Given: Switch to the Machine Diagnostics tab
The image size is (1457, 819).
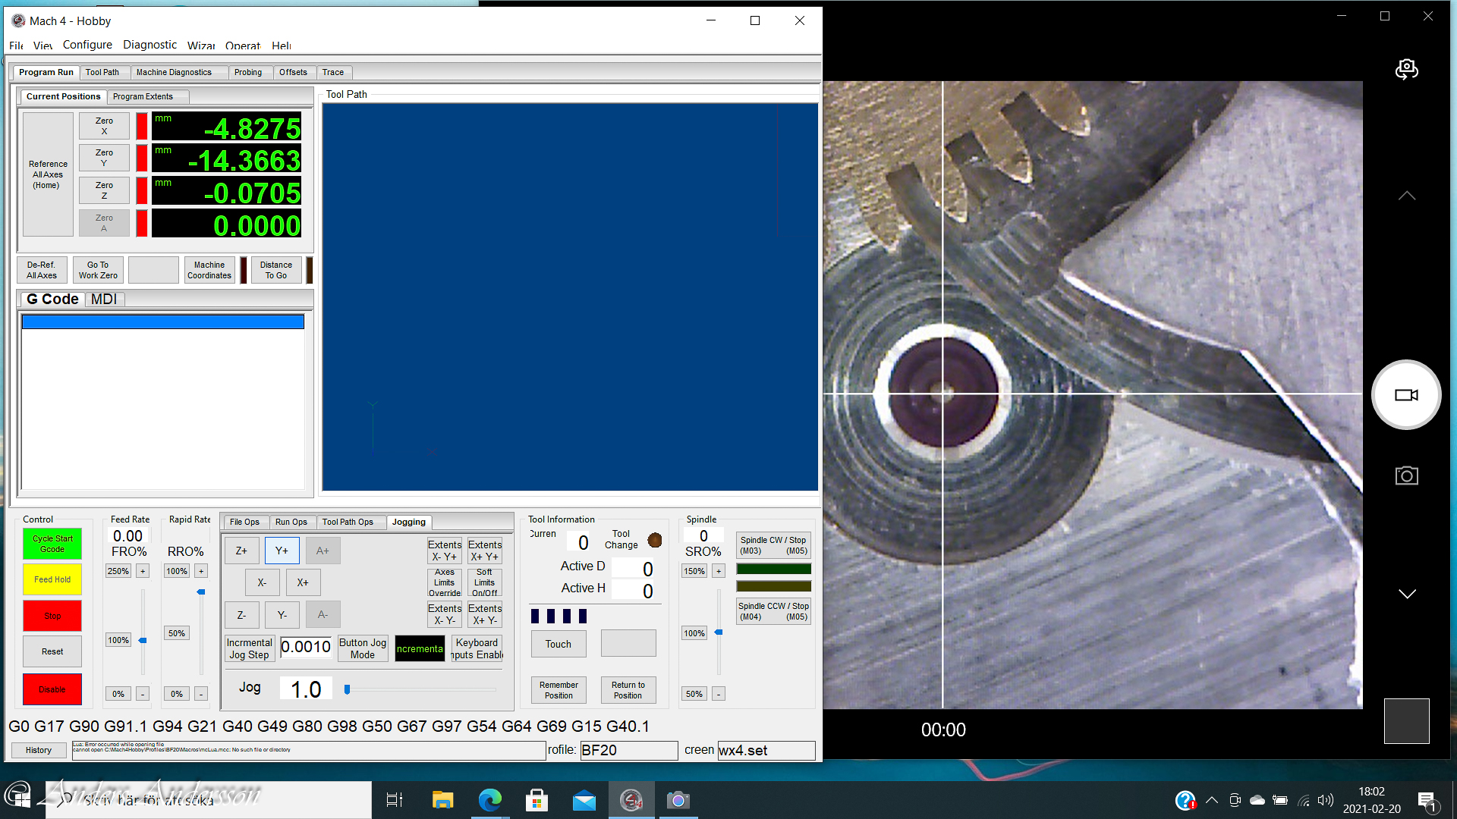Looking at the screenshot, I should click(x=174, y=72).
